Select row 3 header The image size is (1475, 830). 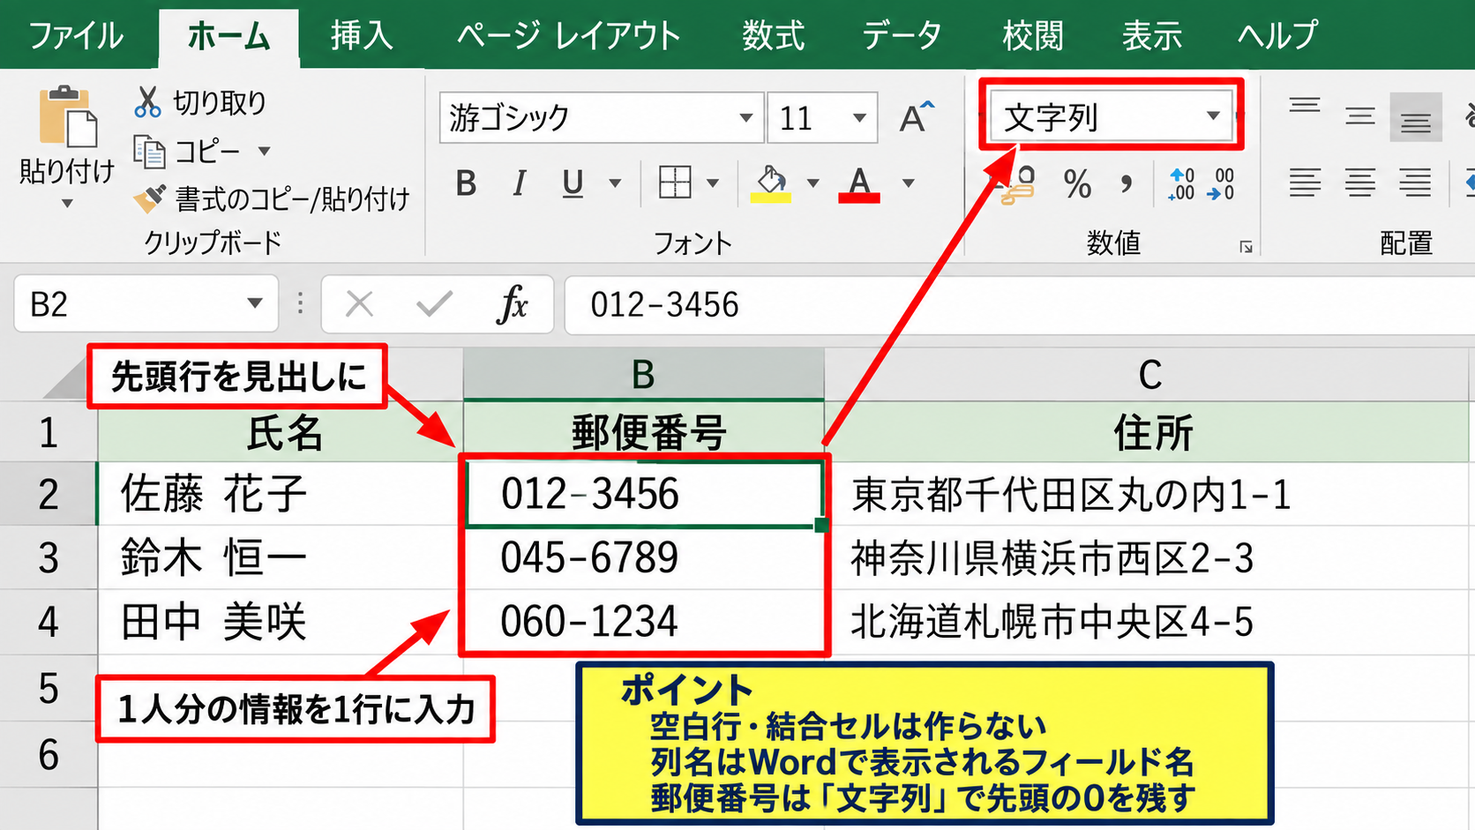(49, 558)
